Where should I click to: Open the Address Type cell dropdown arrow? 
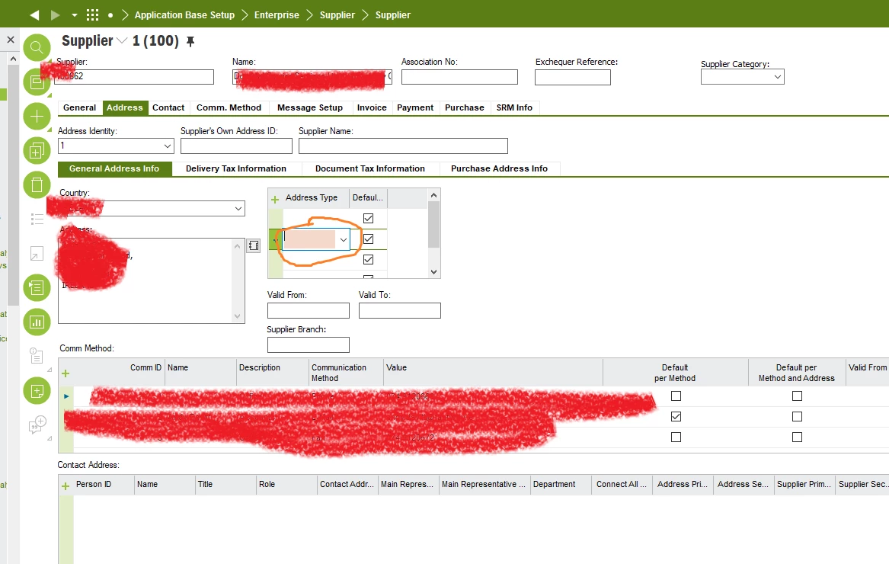343,240
